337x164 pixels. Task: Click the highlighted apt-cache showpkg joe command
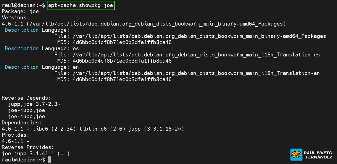81,5
